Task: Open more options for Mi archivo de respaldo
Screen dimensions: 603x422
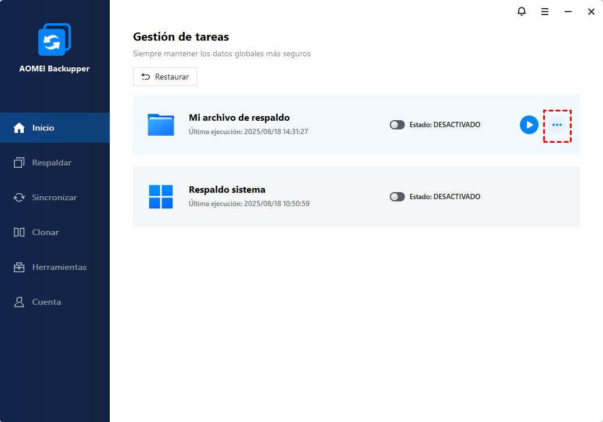Action: 557,125
